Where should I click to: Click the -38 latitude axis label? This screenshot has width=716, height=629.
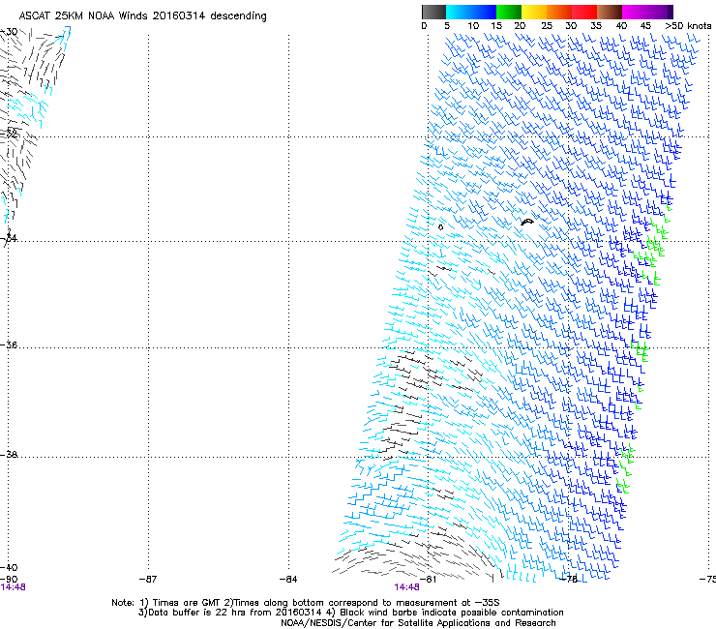click(x=9, y=455)
